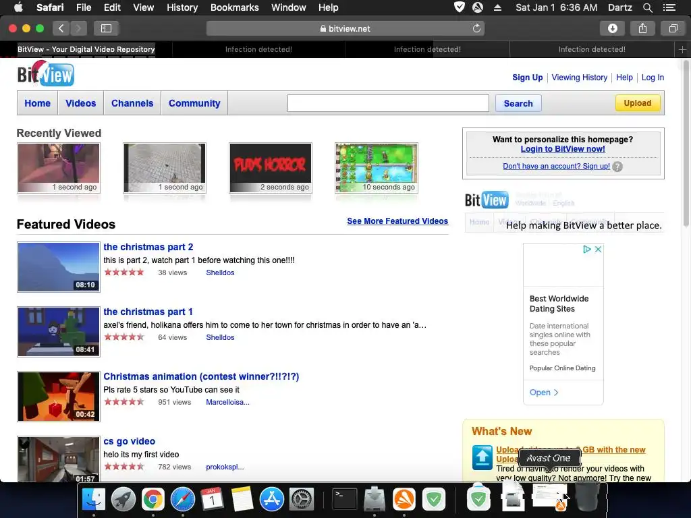691x518 pixels.
Task: Click the Safari back arrow button
Action: (x=61, y=28)
